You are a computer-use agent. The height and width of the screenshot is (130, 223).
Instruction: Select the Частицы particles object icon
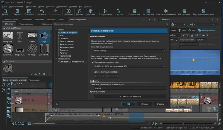[x=32, y=49]
